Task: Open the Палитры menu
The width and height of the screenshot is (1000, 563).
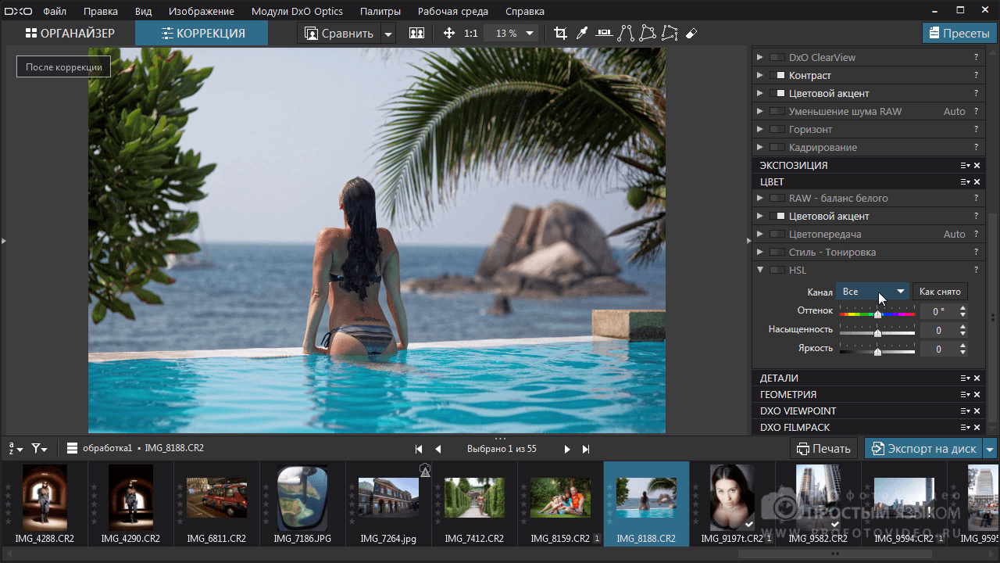Action: pos(380,12)
